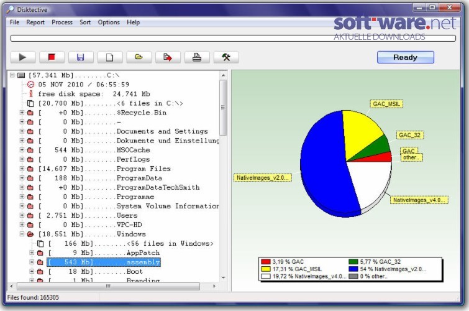Click the folder icon of AppPatch

coord(40,253)
